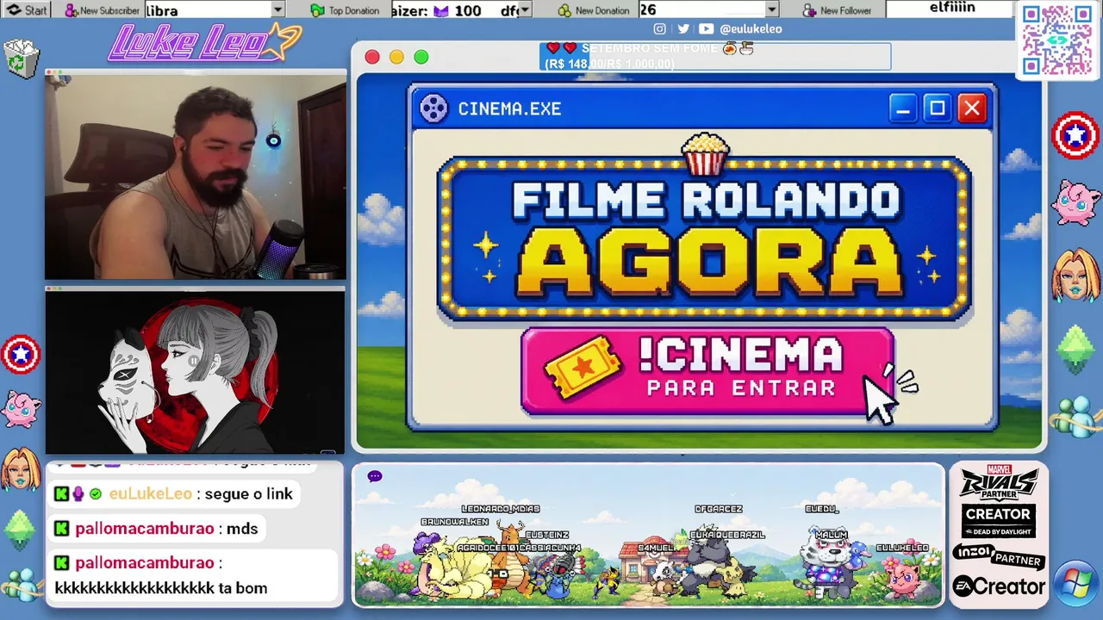Click the !CINEMA PARA ENTRAR pink button
Image resolution: width=1103 pixels, height=620 pixels.
point(707,372)
